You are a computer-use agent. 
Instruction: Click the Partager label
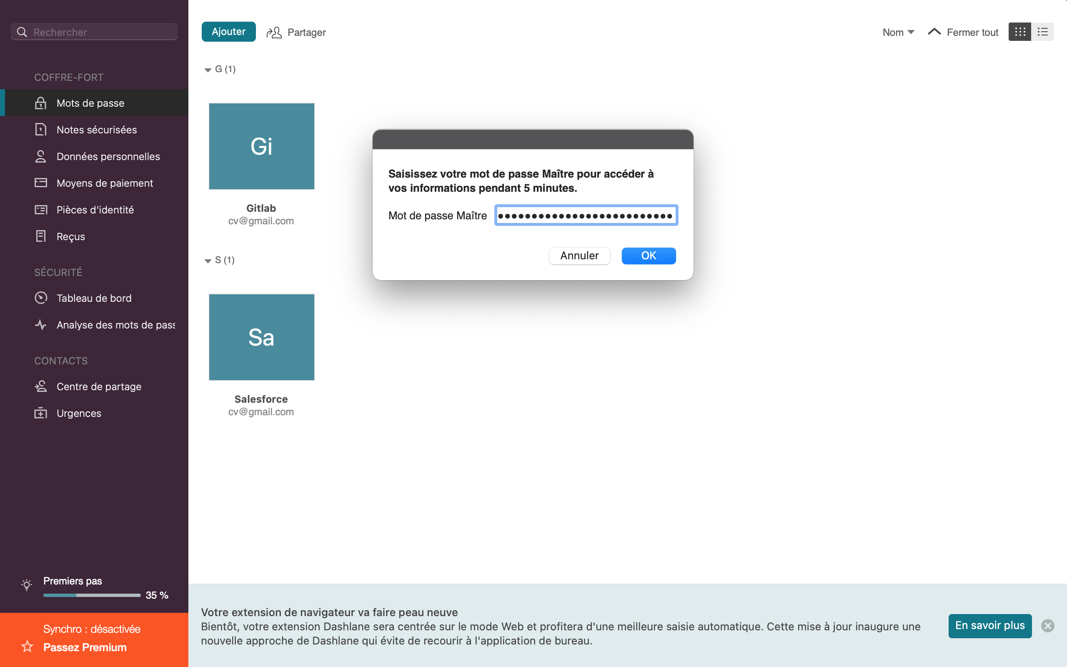(x=306, y=32)
